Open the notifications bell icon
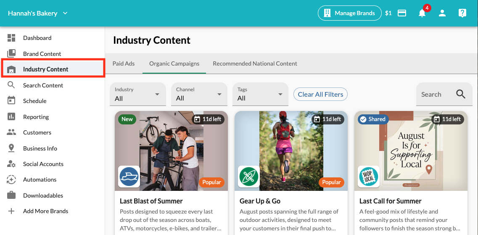 (422, 13)
